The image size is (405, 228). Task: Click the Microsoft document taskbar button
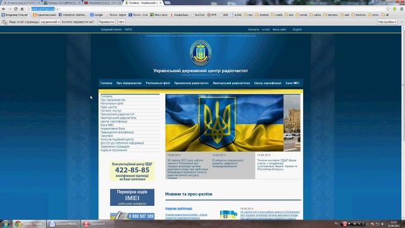click(63, 224)
